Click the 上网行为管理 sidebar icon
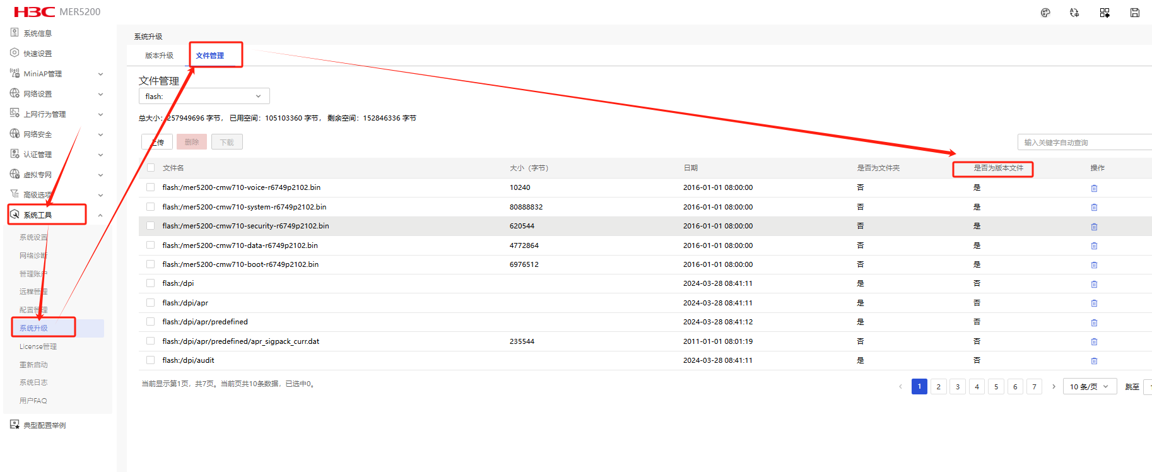Image resolution: width=1152 pixels, height=472 pixels. click(x=15, y=114)
